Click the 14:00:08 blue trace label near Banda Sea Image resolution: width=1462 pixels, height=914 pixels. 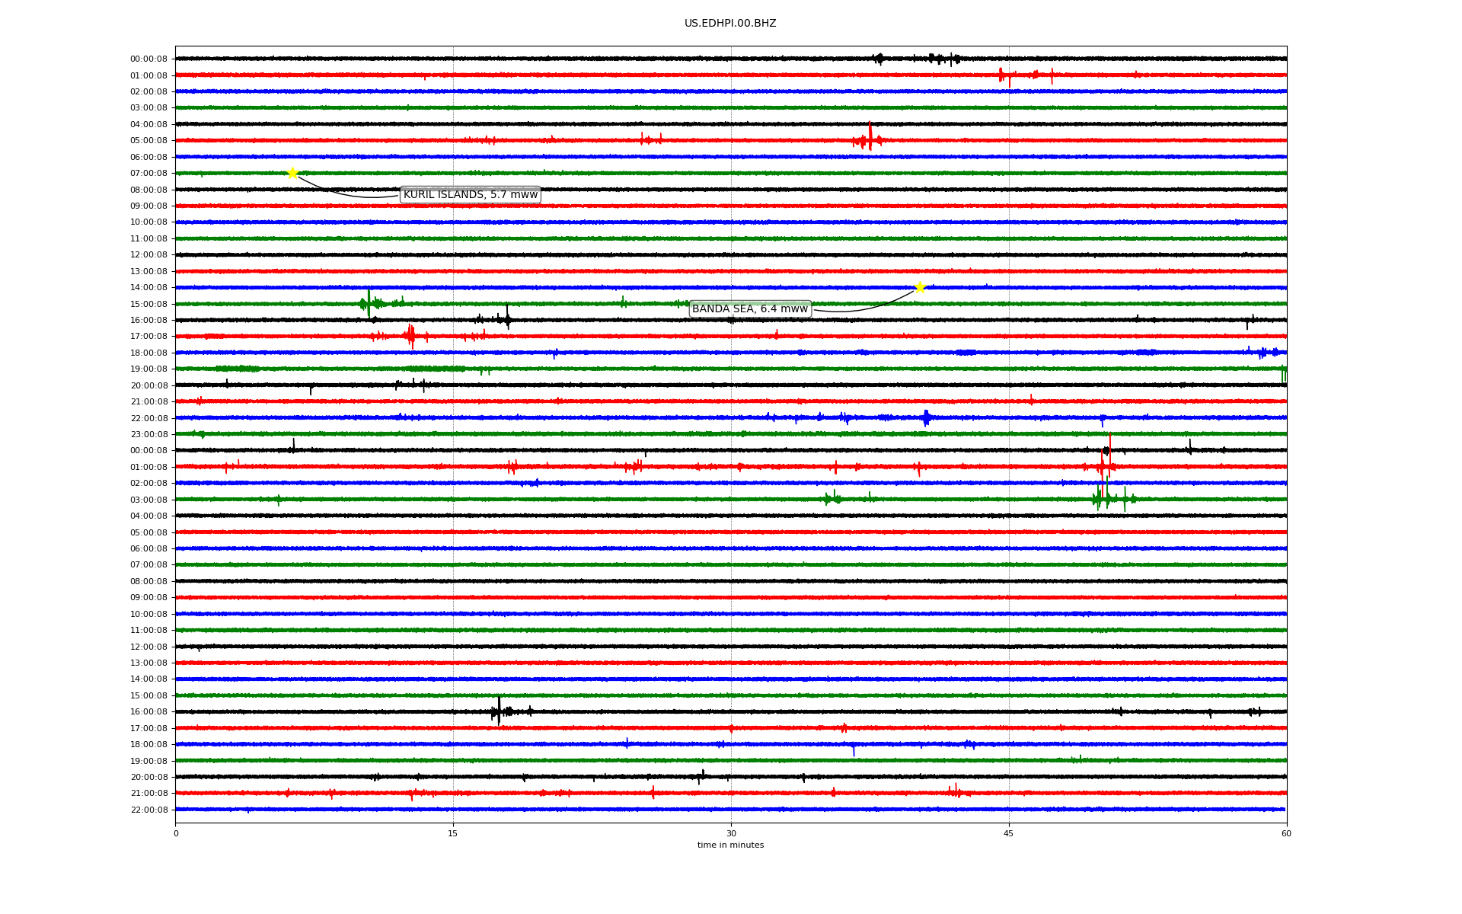148,288
